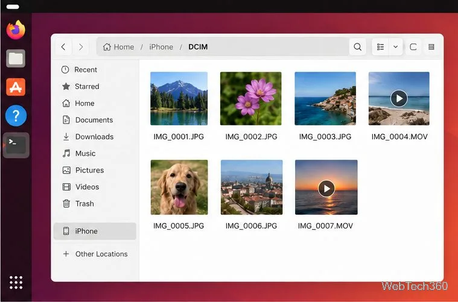This screenshot has height=302, width=458.
Task: Click the file name IMG_0003.JPG
Action: pos(325,137)
